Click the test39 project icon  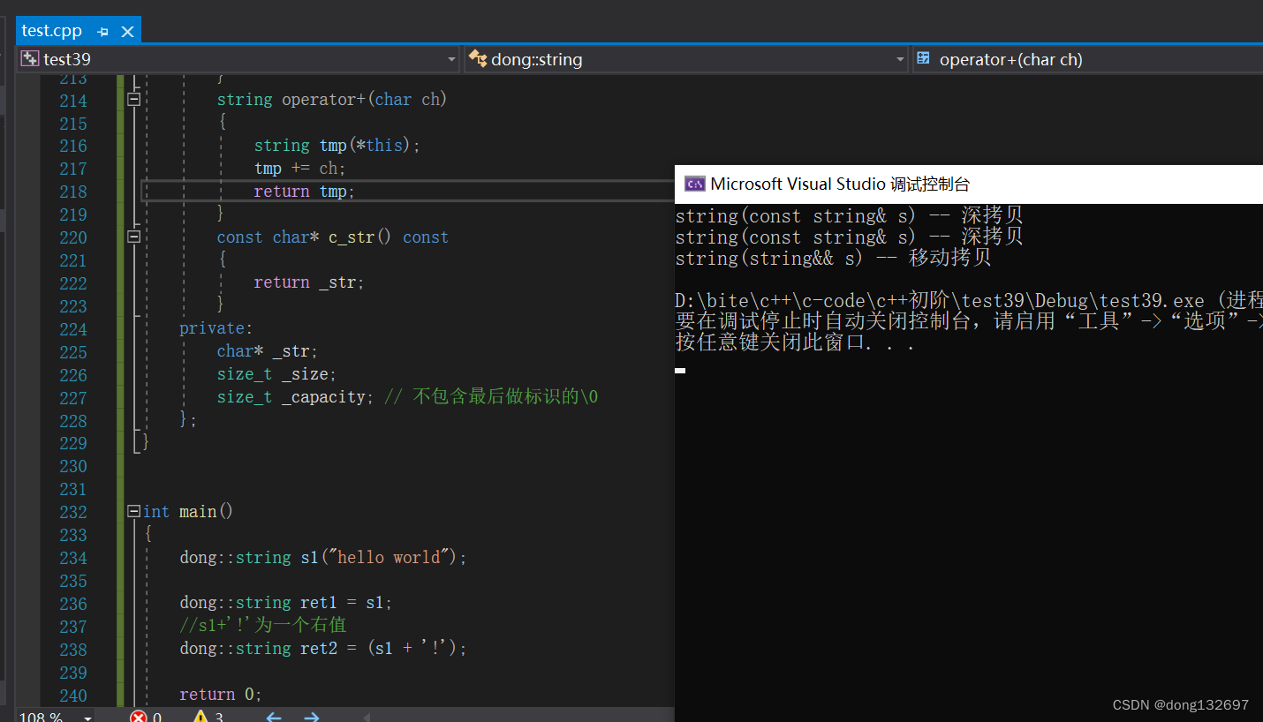pyautogui.click(x=29, y=59)
